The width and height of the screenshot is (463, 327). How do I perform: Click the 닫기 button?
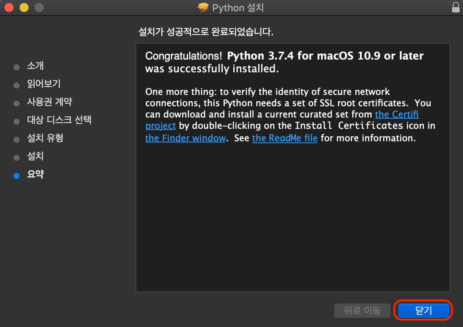(x=423, y=310)
